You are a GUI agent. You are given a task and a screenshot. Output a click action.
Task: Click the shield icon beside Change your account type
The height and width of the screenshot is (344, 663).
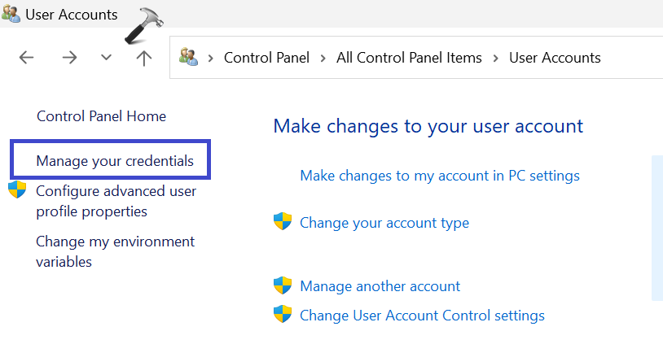click(283, 222)
